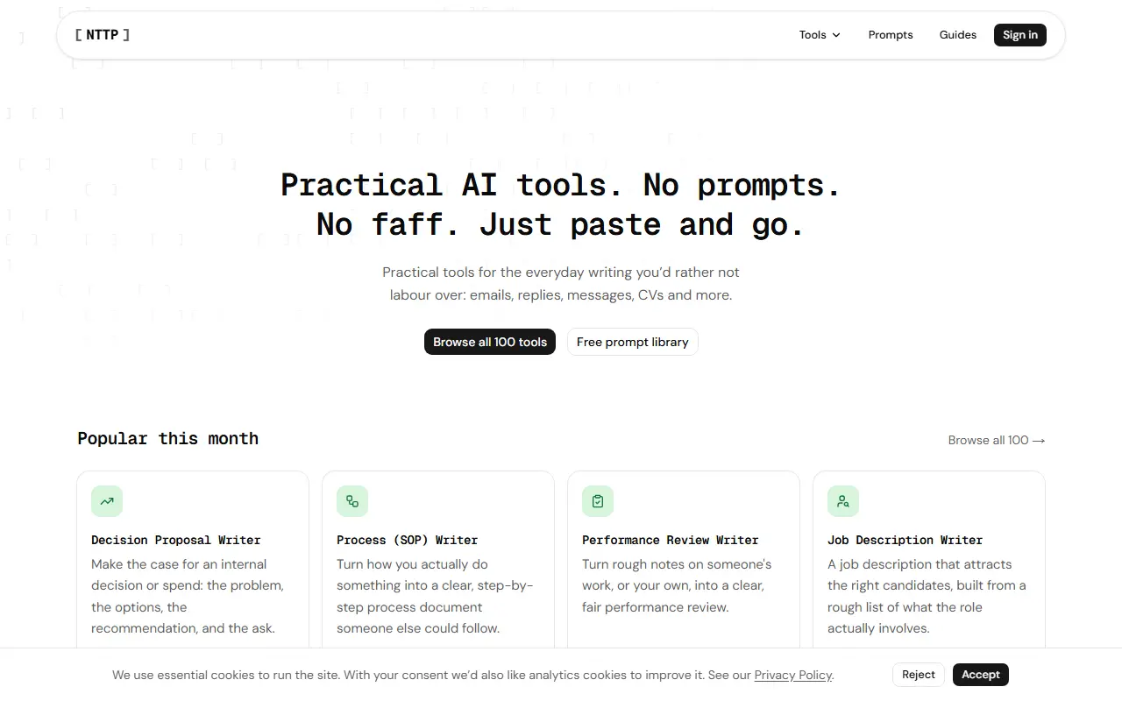Viewport: 1122px width, 701px height.
Task: Click the 'Practical tools for the everyday writing' subtitle
Action: pos(561,284)
